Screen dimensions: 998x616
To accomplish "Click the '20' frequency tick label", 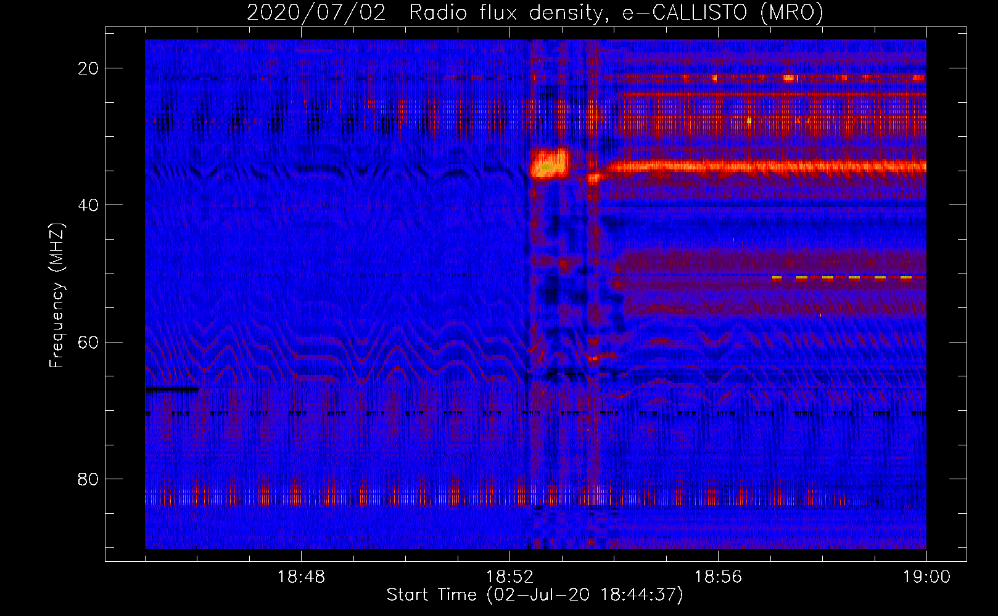I will [x=89, y=68].
